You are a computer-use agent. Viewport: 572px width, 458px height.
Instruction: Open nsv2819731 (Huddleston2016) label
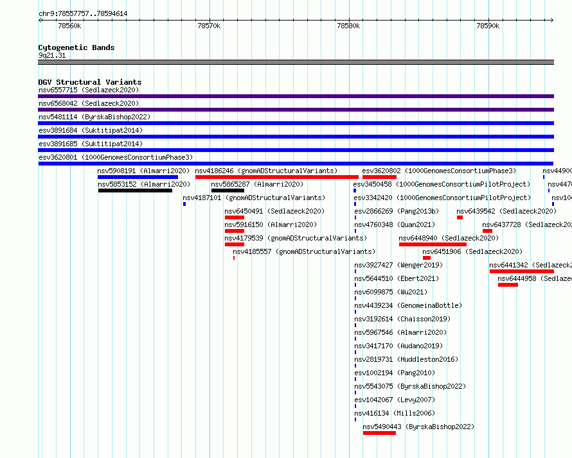[406, 359]
